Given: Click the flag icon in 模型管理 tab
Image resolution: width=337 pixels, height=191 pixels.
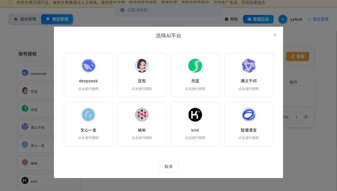Looking at the screenshot, I should (x=48, y=19).
